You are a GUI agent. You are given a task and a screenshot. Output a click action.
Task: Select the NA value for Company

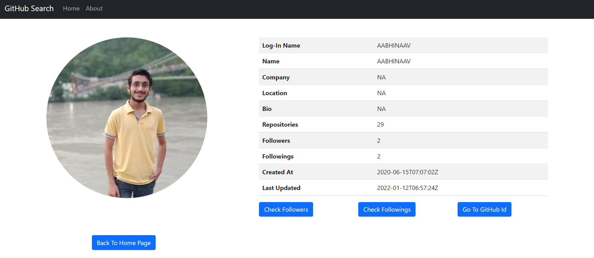click(x=381, y=77)
